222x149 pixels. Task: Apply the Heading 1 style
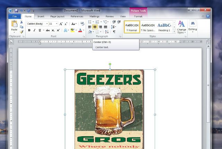click(x=164, y=27)
